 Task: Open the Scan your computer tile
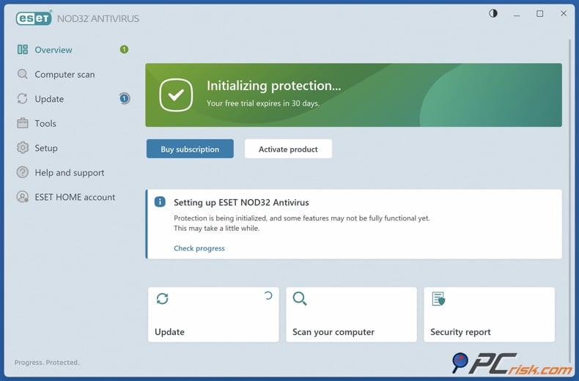351,314
